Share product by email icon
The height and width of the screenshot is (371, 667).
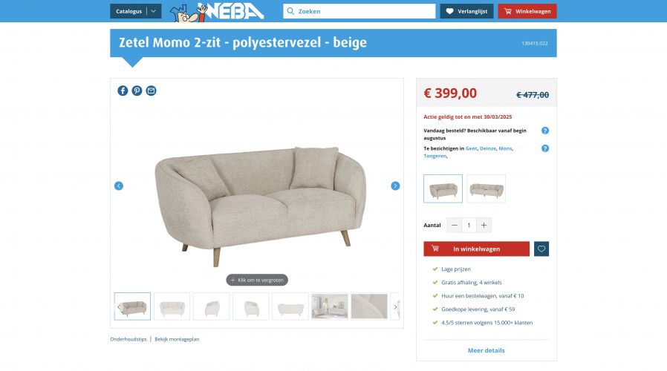click(151, 91)
